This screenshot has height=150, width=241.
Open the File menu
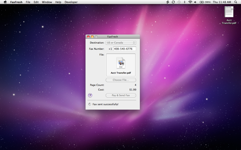[28, 2]
